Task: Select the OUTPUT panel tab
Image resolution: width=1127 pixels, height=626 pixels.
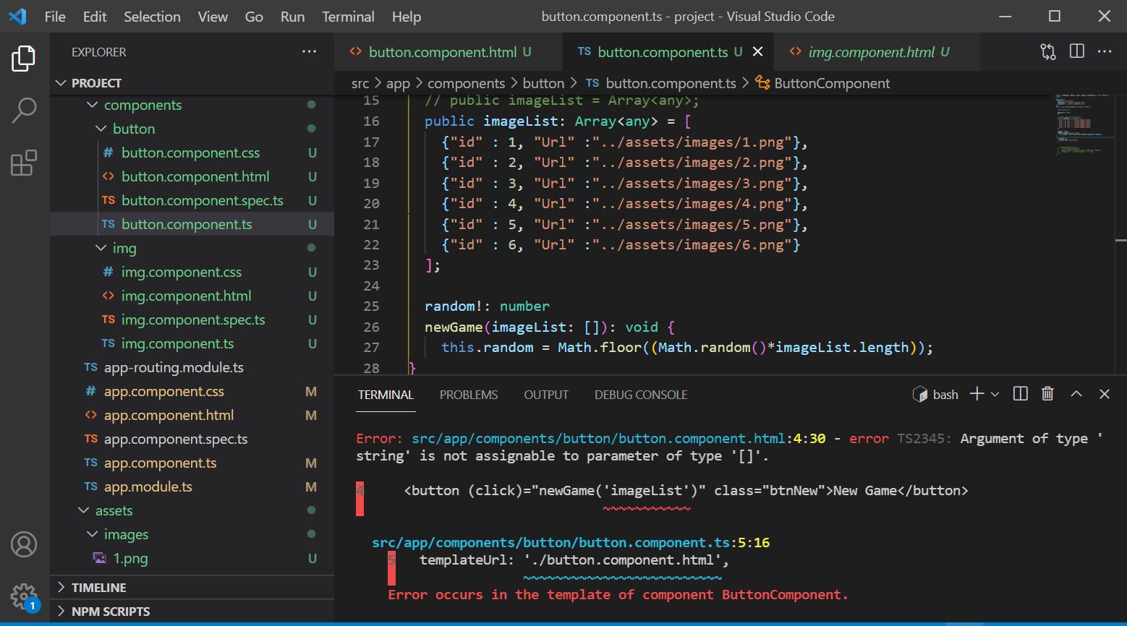Action: 546,395
